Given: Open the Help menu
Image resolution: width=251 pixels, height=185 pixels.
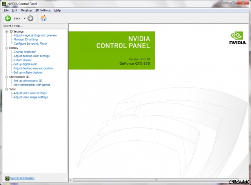Looking at the screenshot, I should 58,11.
